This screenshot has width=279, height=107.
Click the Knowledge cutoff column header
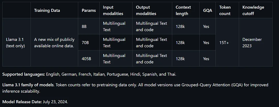click(256, 10)
